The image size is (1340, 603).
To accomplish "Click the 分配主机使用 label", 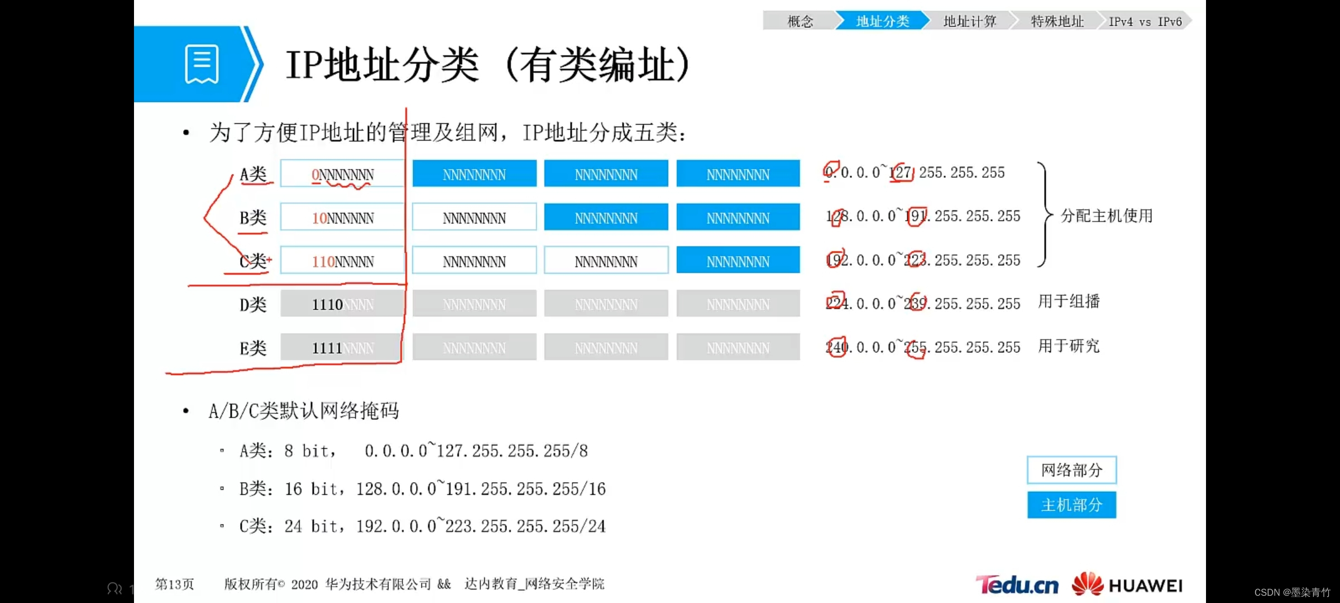I will coord(1107,216).
